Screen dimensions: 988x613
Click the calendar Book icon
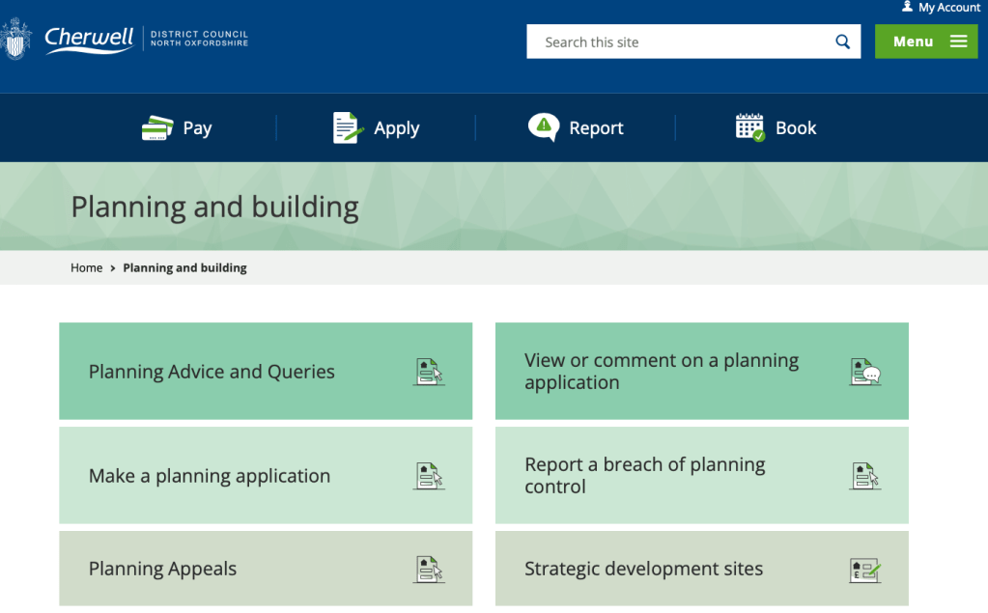[749, 127]
